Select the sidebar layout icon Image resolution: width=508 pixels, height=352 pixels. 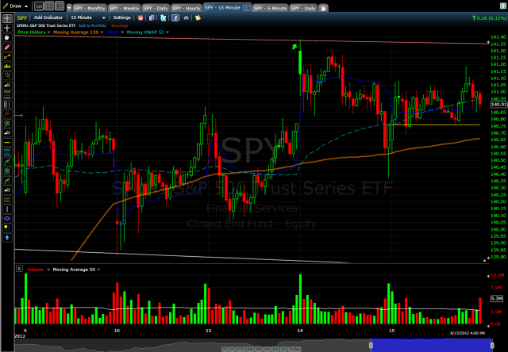click(60, 6)
